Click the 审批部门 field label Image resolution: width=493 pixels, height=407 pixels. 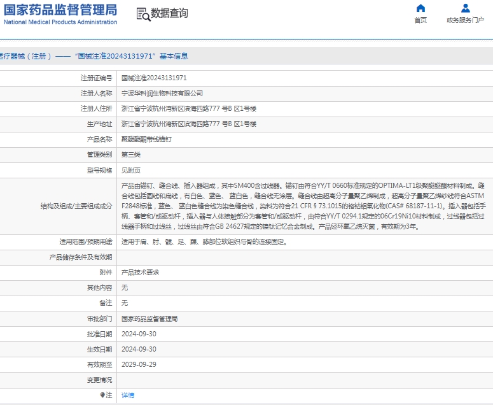pos(99,319)
